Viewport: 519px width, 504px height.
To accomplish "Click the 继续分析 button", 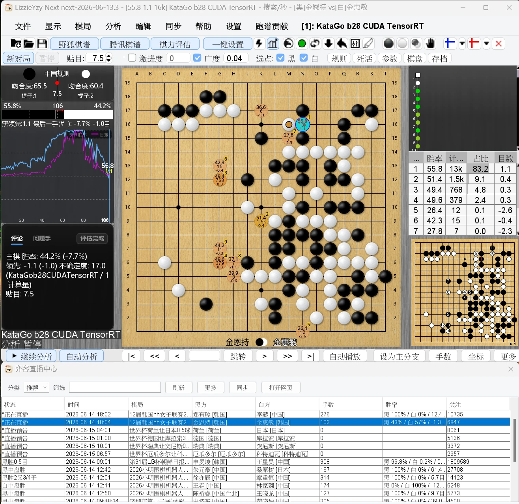I will click(31, 356).
